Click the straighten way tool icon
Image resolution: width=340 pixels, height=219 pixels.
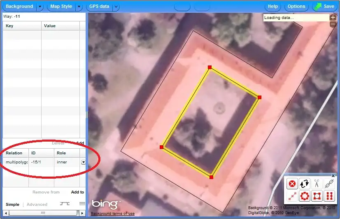point(292,196)
